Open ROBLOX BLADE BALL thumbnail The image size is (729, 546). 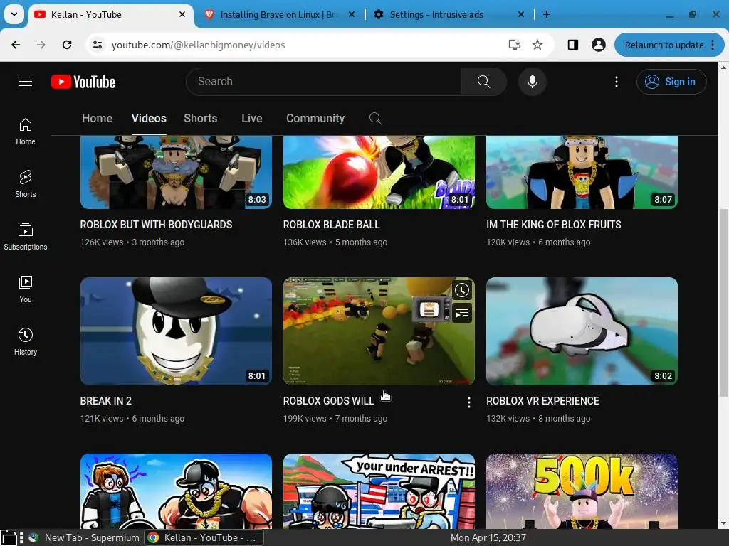379,172
